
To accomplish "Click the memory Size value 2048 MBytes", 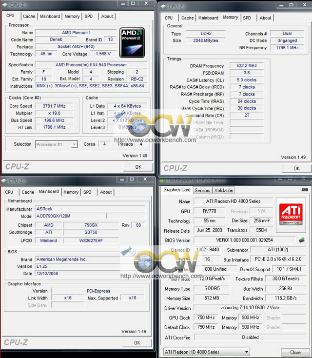I will (x=206, y=40).
